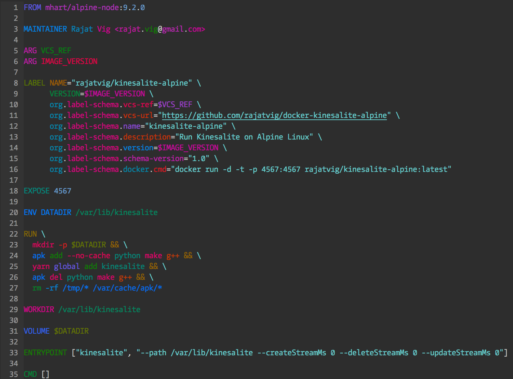Click $VCS_REF value on line 10

pos(175,105)
